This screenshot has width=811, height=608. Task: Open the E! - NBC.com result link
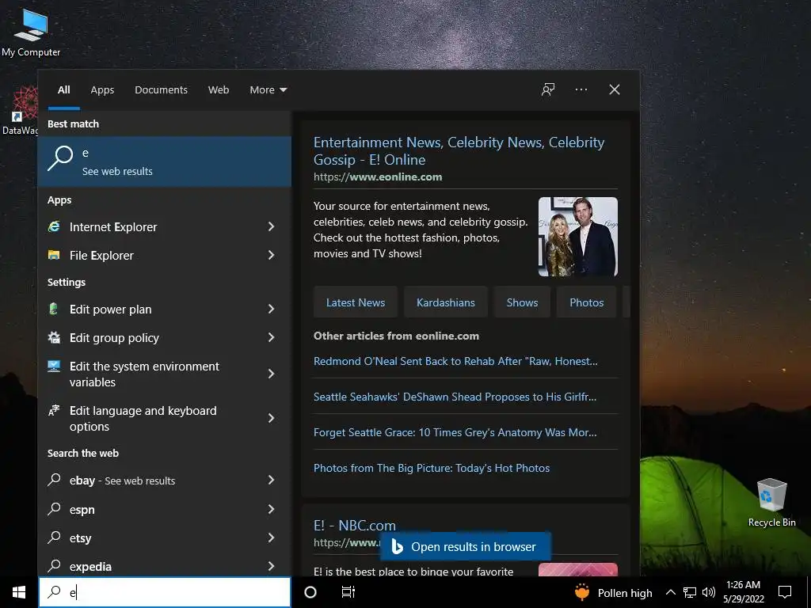(354, 526)
